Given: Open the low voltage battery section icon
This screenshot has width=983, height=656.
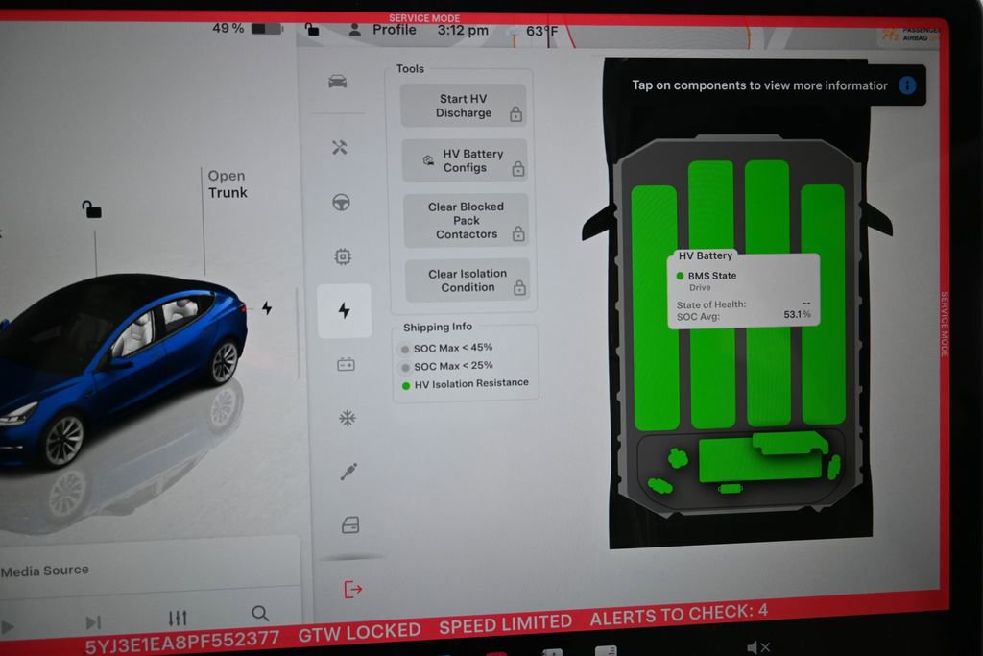Looking at the screenshot, I should (x=346, y=364).
